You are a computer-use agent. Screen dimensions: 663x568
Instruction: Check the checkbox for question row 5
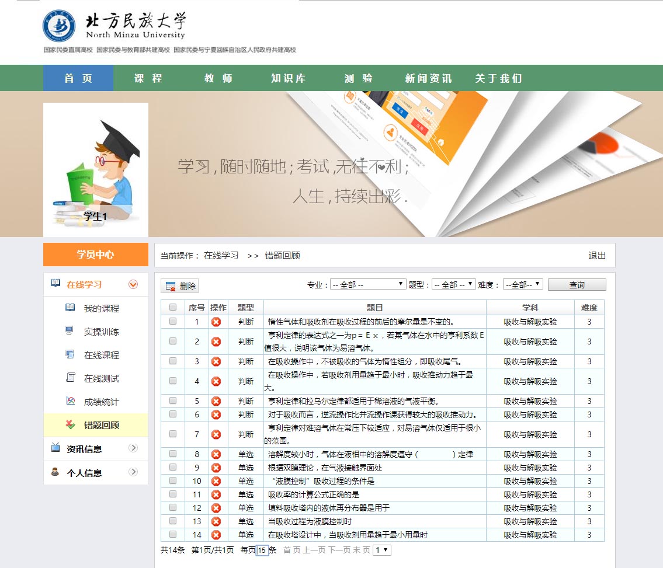click(x=173, y=401)
